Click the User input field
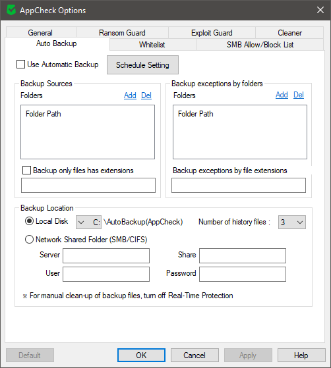331x368 pixels. (x=106, y=274)
